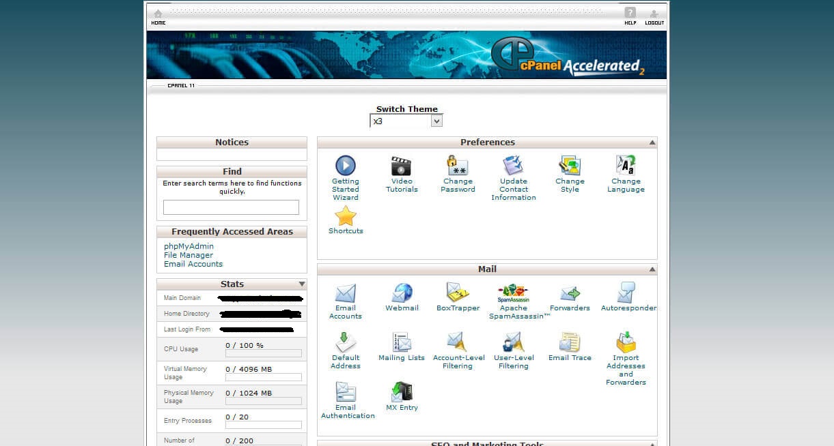Click the Default Address icon
Screen dimensions: 834x446
click(x=346, y=342)
